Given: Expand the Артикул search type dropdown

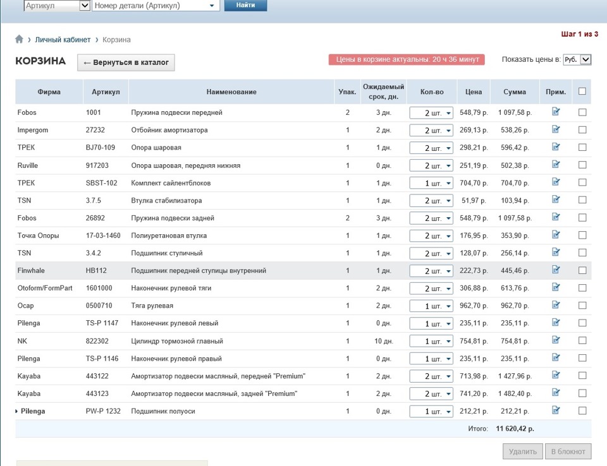Looking at the screenshot, I should pos(85,6).
